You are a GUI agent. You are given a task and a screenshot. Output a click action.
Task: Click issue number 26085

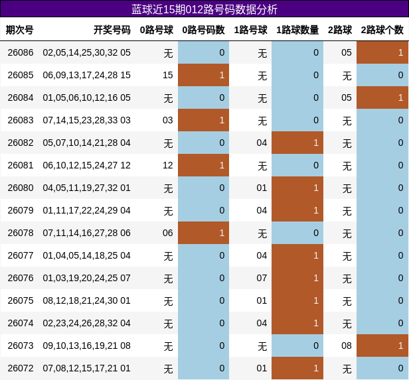(21, 76)
